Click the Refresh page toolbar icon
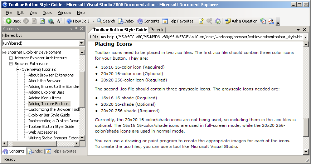 [x=42, y=21]
